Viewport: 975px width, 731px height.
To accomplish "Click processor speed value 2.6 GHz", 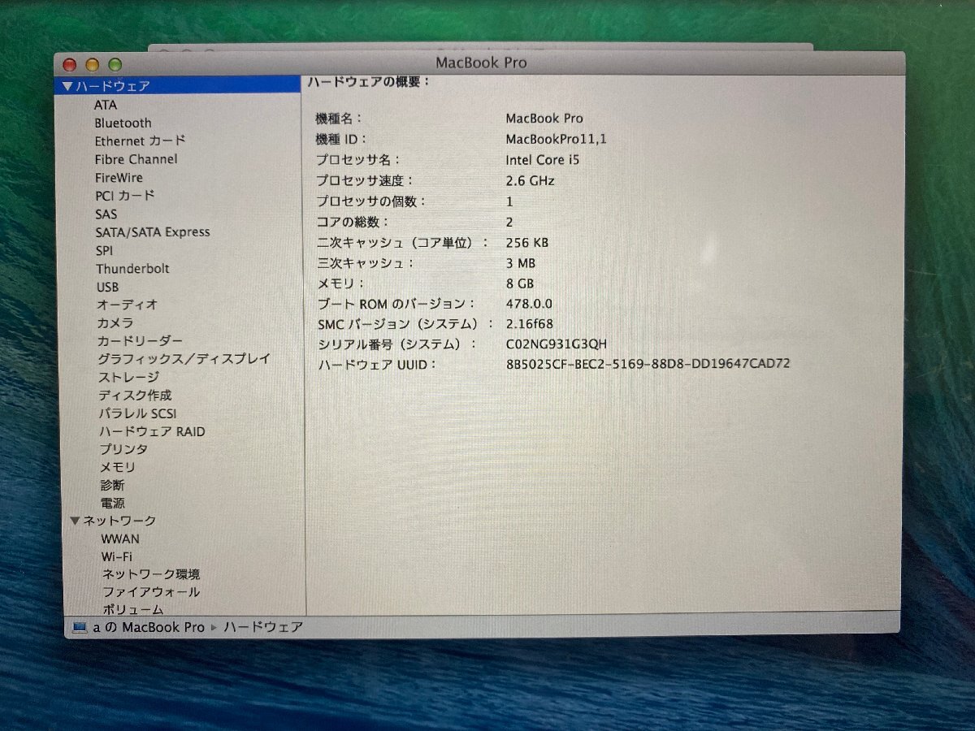I will click(x=530, y=180).
